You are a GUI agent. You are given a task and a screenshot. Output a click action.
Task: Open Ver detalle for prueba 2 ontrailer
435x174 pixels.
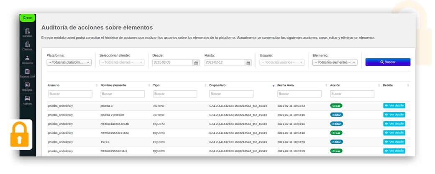coord(394,115)
